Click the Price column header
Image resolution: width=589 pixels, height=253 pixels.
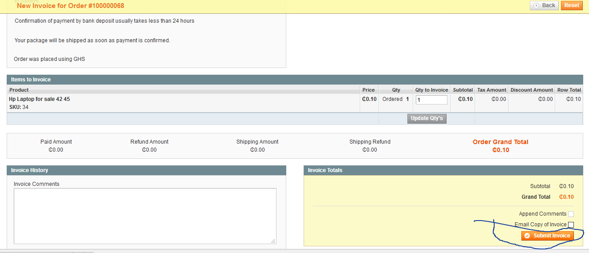pyautogui.click(x=369, y=90)
